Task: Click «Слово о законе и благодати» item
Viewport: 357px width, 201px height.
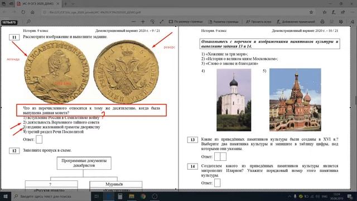Action: tap(230, 64)
